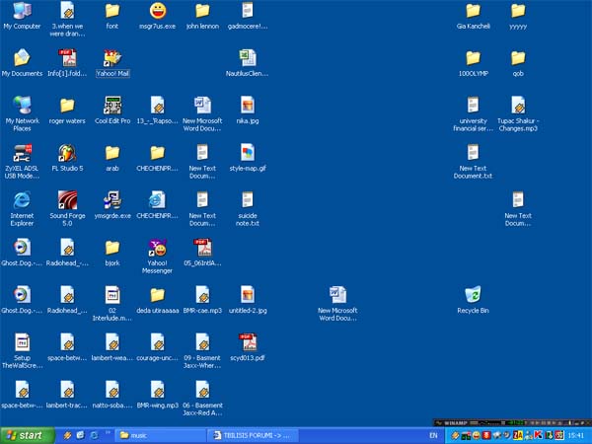Open the bjork folder

112,253
